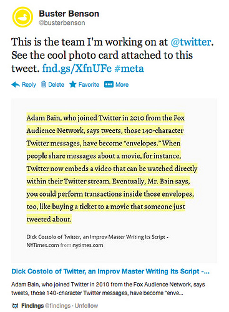Image resolution: width=229 pixels, height=312 pixels.
Task: Visit the @busterbenson handle
Action: coord(62,22)
